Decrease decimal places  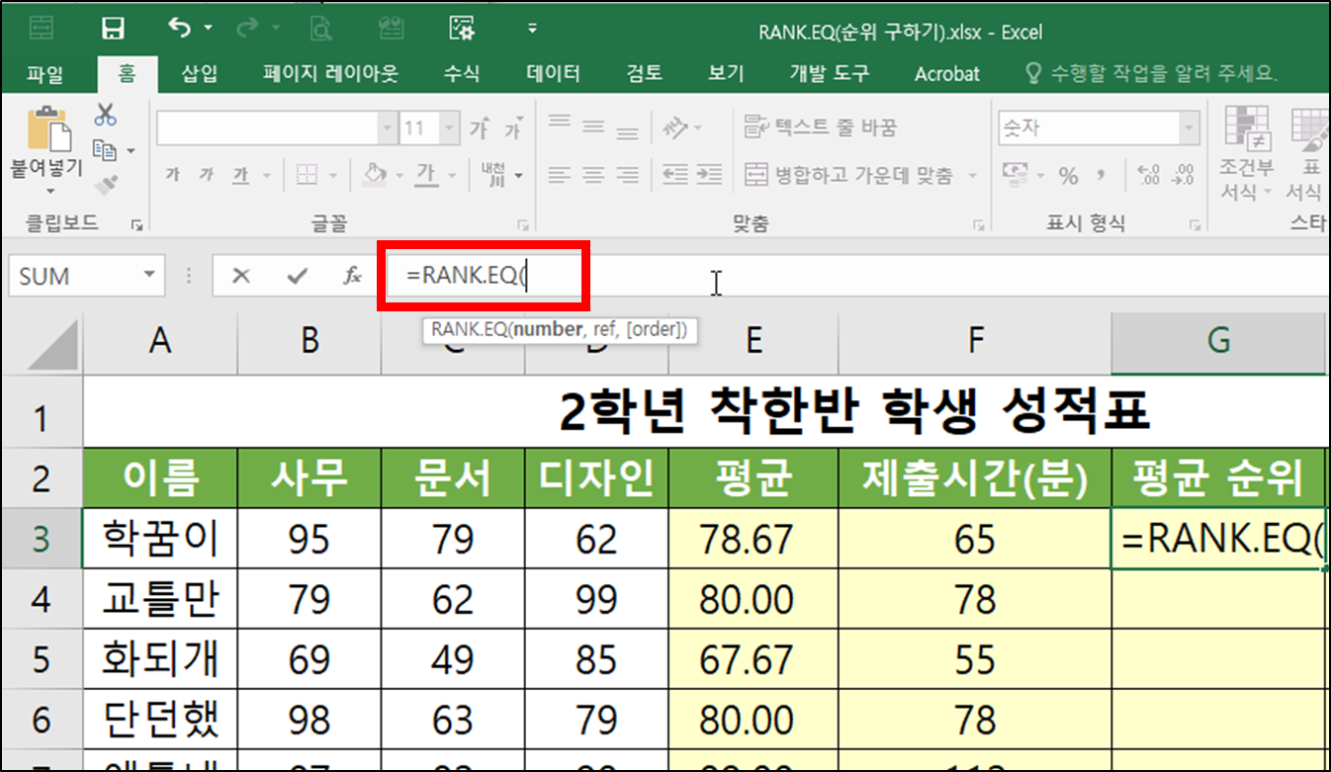pyautogui.click(x=1184, y=176)
